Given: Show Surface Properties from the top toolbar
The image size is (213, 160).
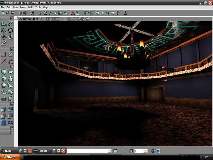Looking at the screenshot, I should pos(90,13).
